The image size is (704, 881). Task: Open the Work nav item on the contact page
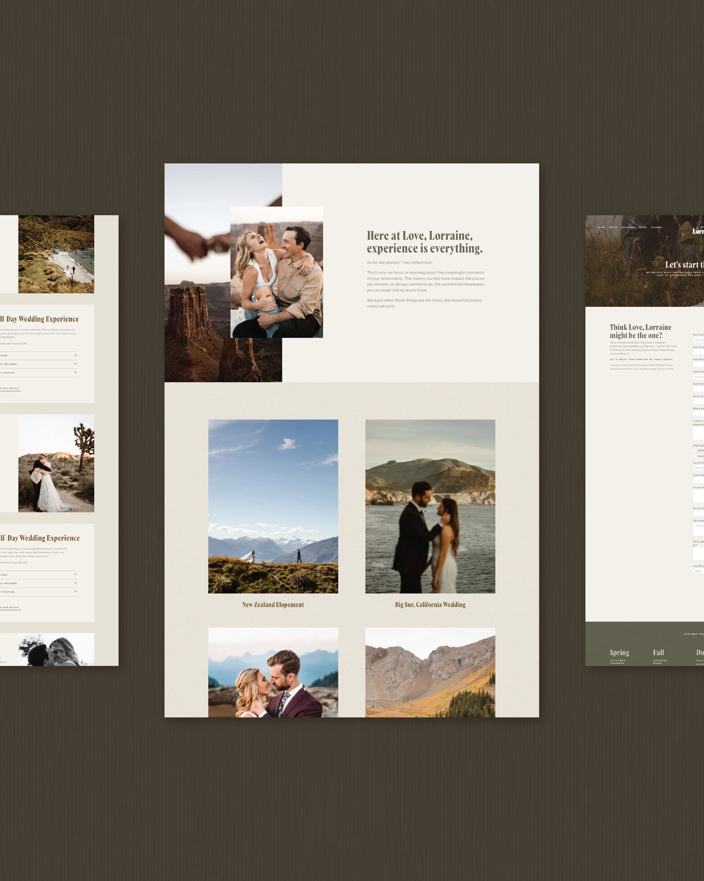(x=643, y=227)
